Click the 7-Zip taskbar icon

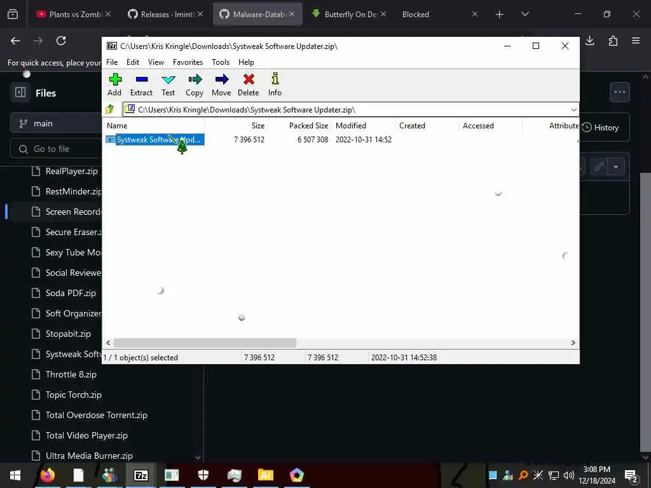coord(140,475)
